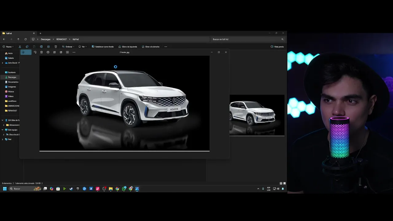This screenshot has height=221, width=393.
Task: Click the 2 frente .jpg title text
Action: click(124, 52)
